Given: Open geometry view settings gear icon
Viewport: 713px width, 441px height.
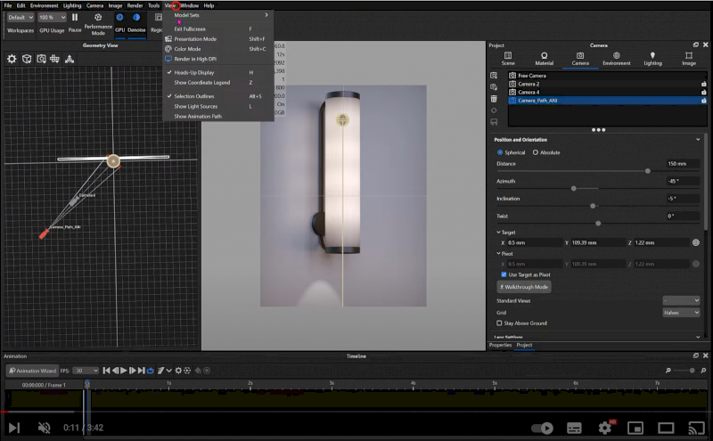Looking at the screenshot, I should click(x=12, y=59).
